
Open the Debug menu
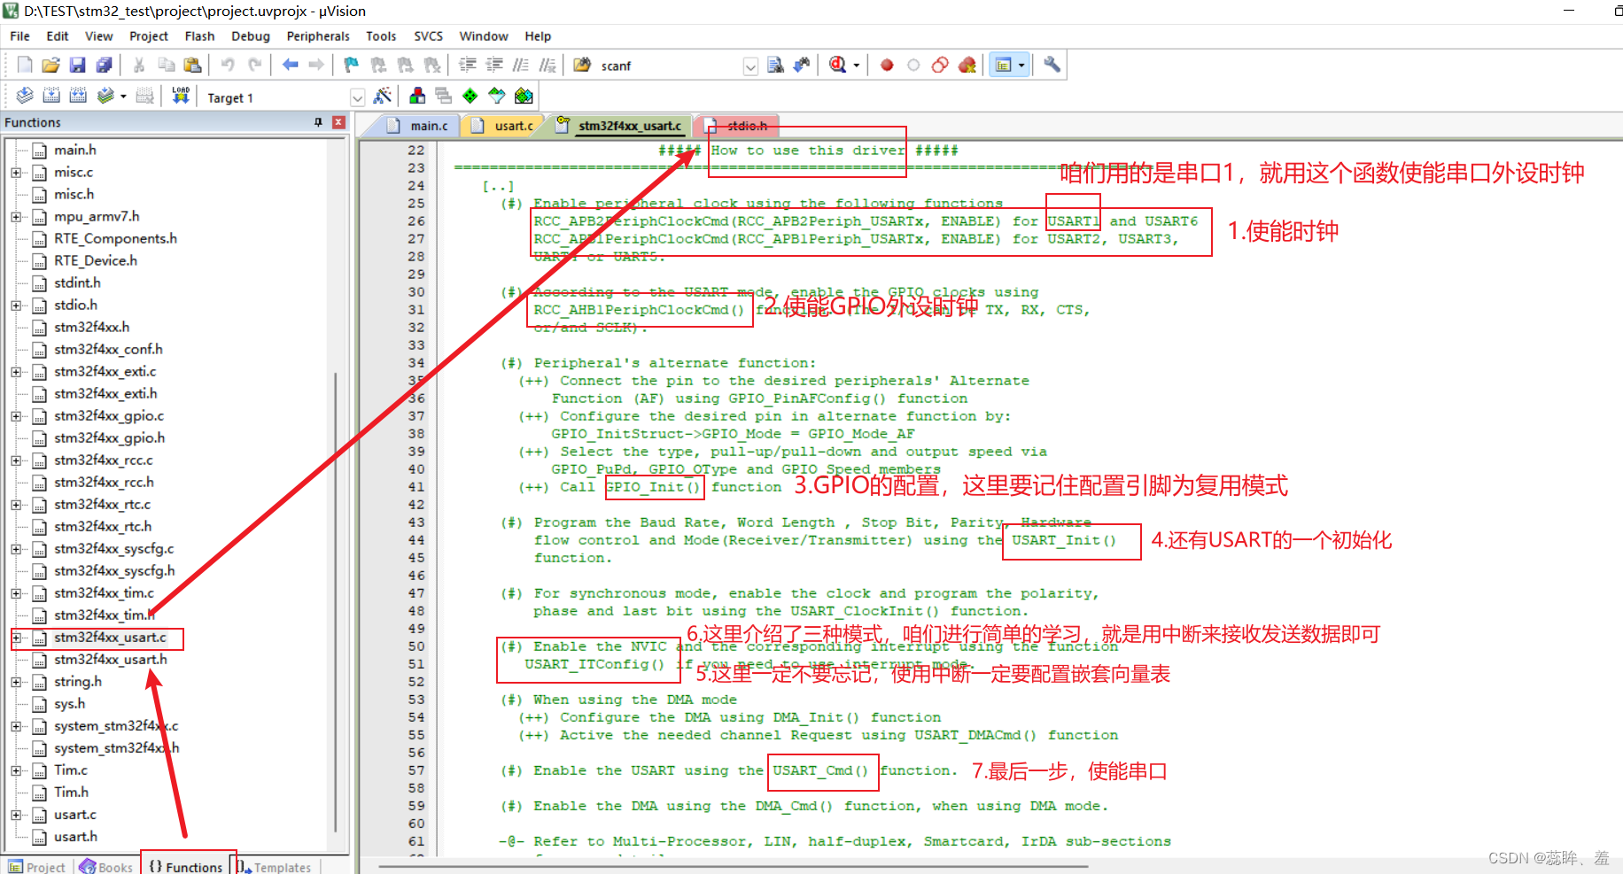coord(251,36)
